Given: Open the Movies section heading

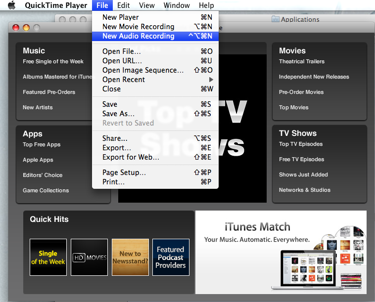Looking at the screenshot, I should pos(292,50).
